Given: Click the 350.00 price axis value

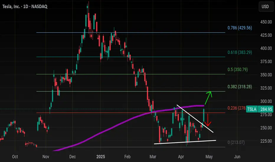Looking at the screenshot, I should pos(266,75).
